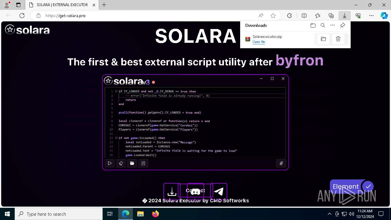Open Browser essentials icon
Image resolution: width=391 pixels, height=220 pixels.
pos(358,16)
